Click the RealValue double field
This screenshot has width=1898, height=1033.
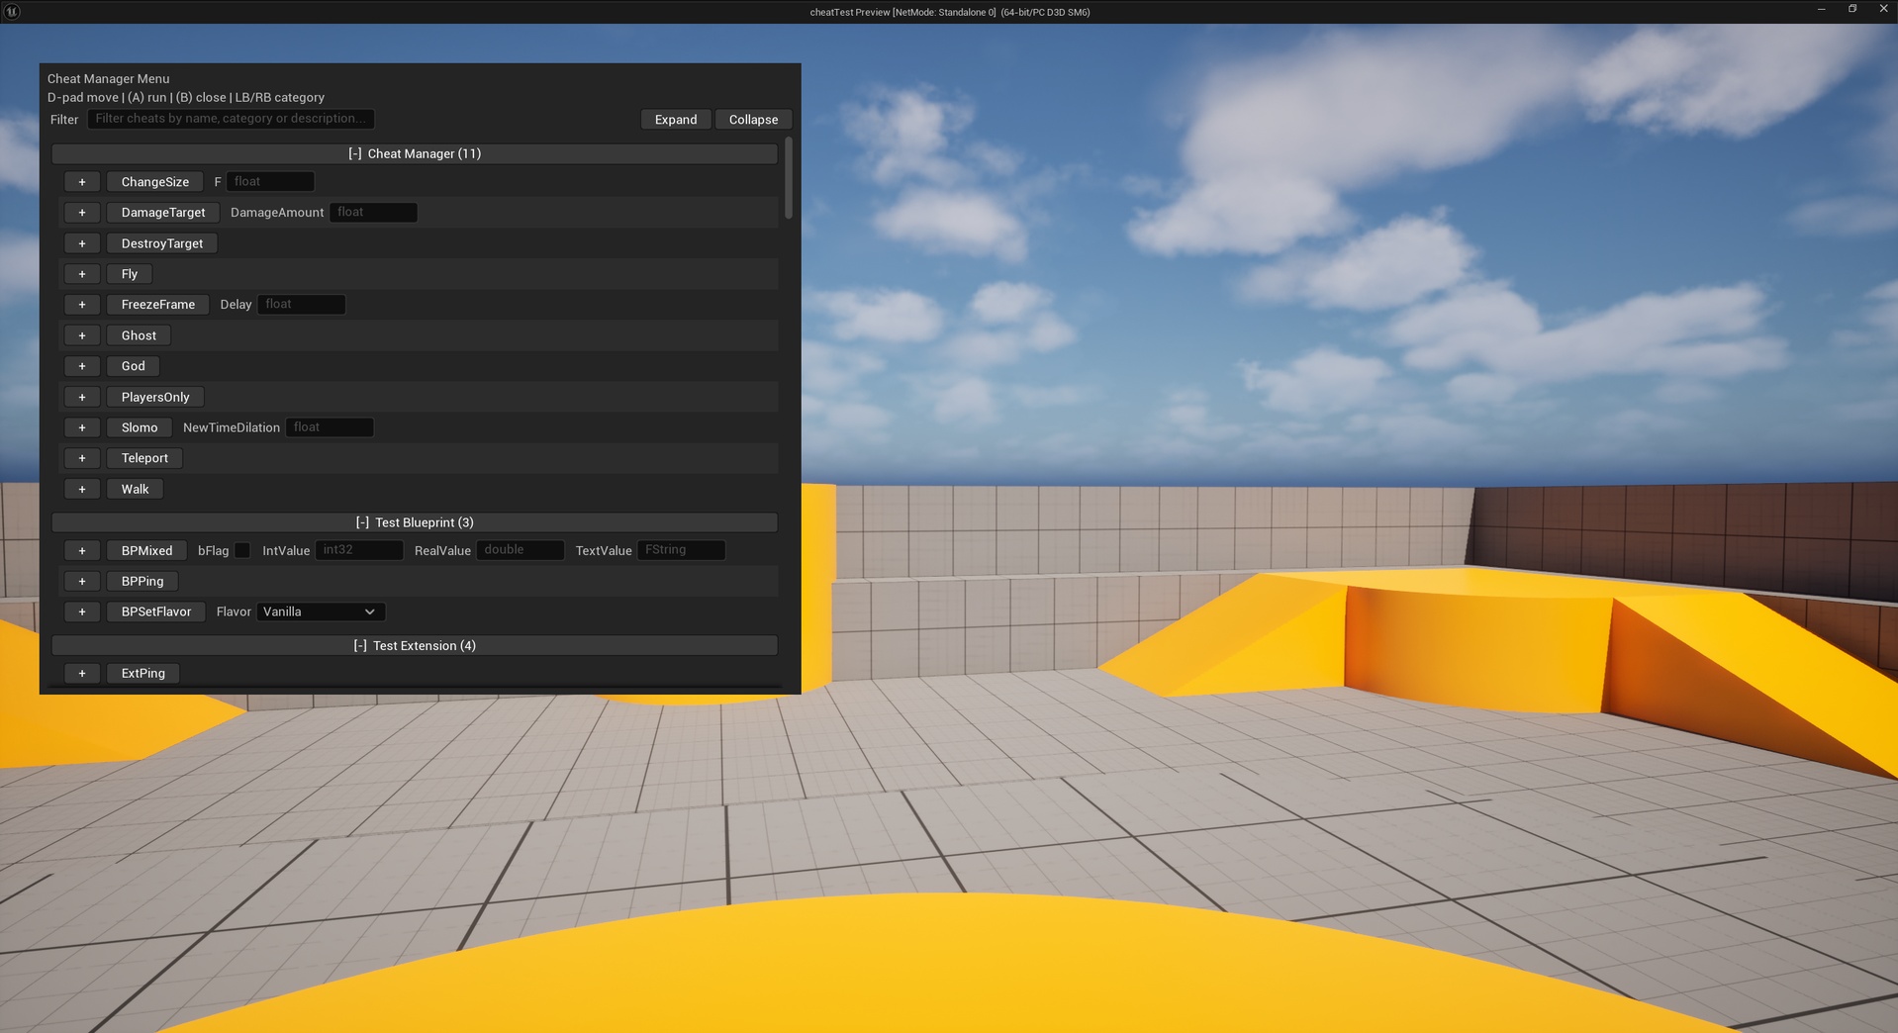(x=521, y=550)
